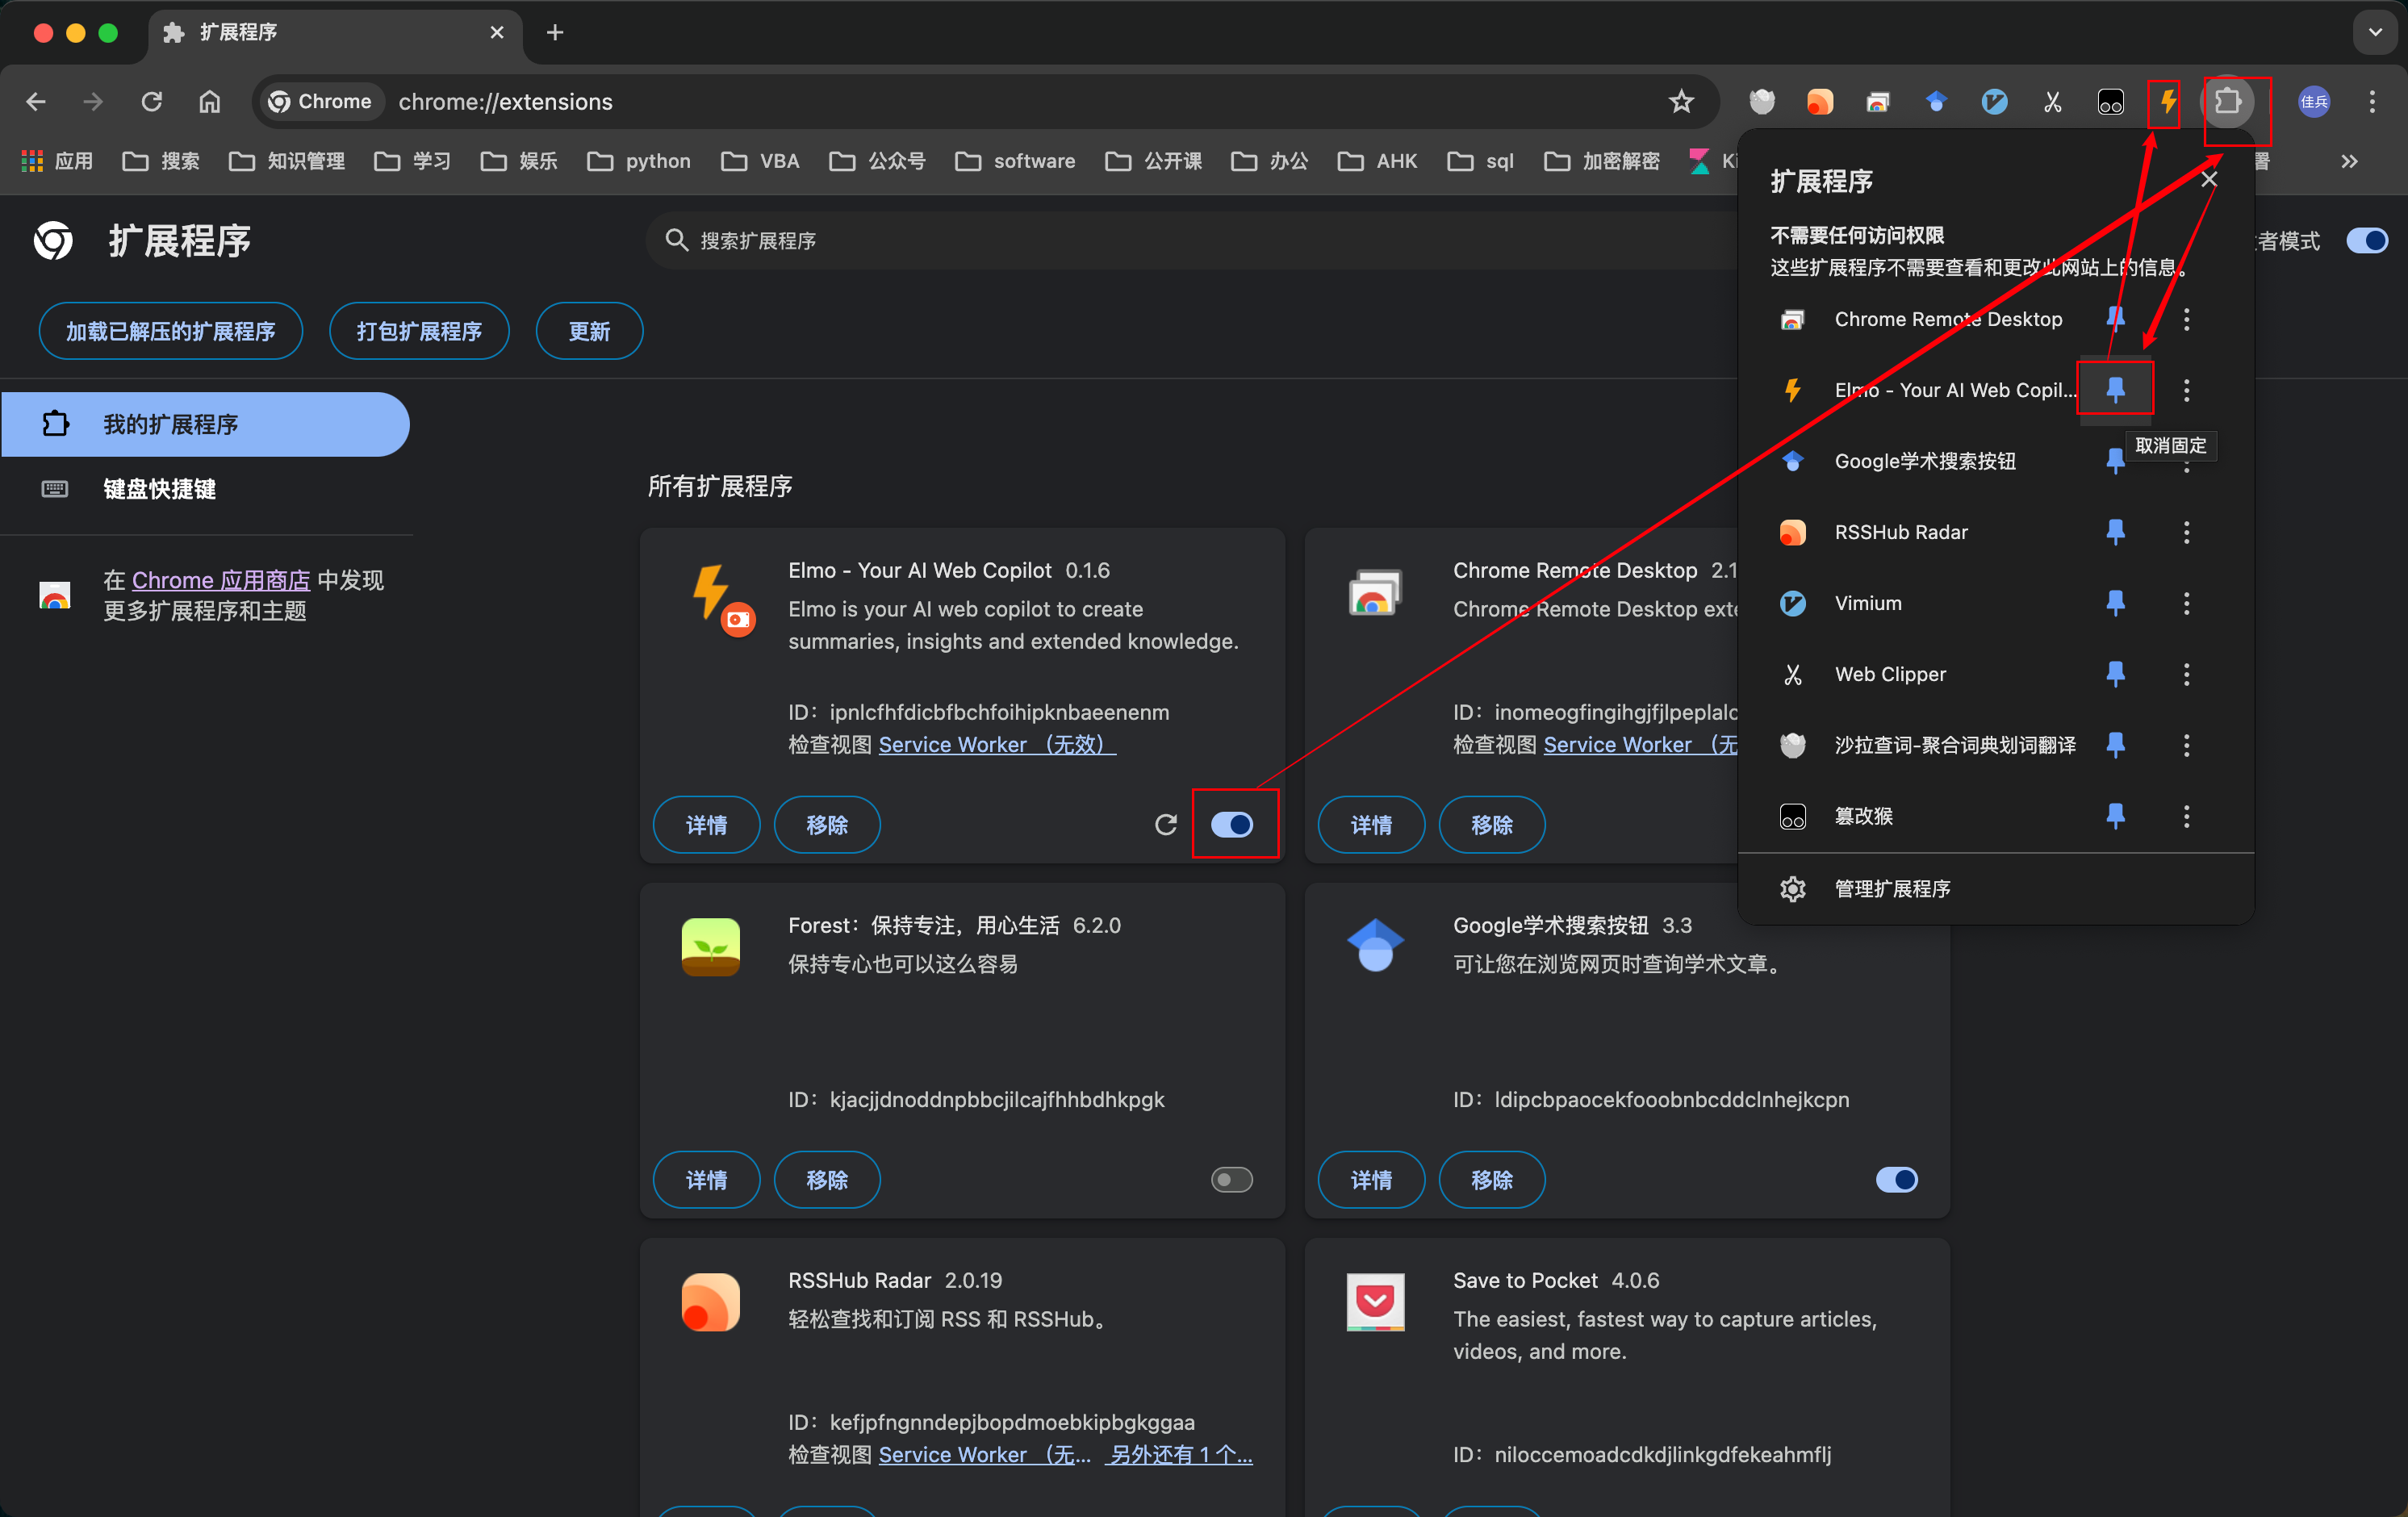
Task: Unpin Chrome Remote Desktop from toolbar
Action: click(x=2114, y=319)
